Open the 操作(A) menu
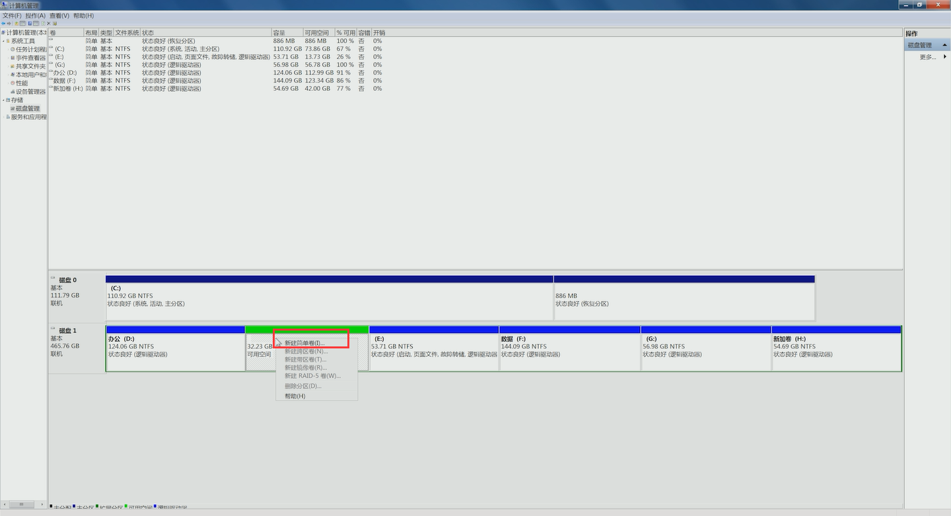The width and height of the screenshot is (951, 516). 36,15
